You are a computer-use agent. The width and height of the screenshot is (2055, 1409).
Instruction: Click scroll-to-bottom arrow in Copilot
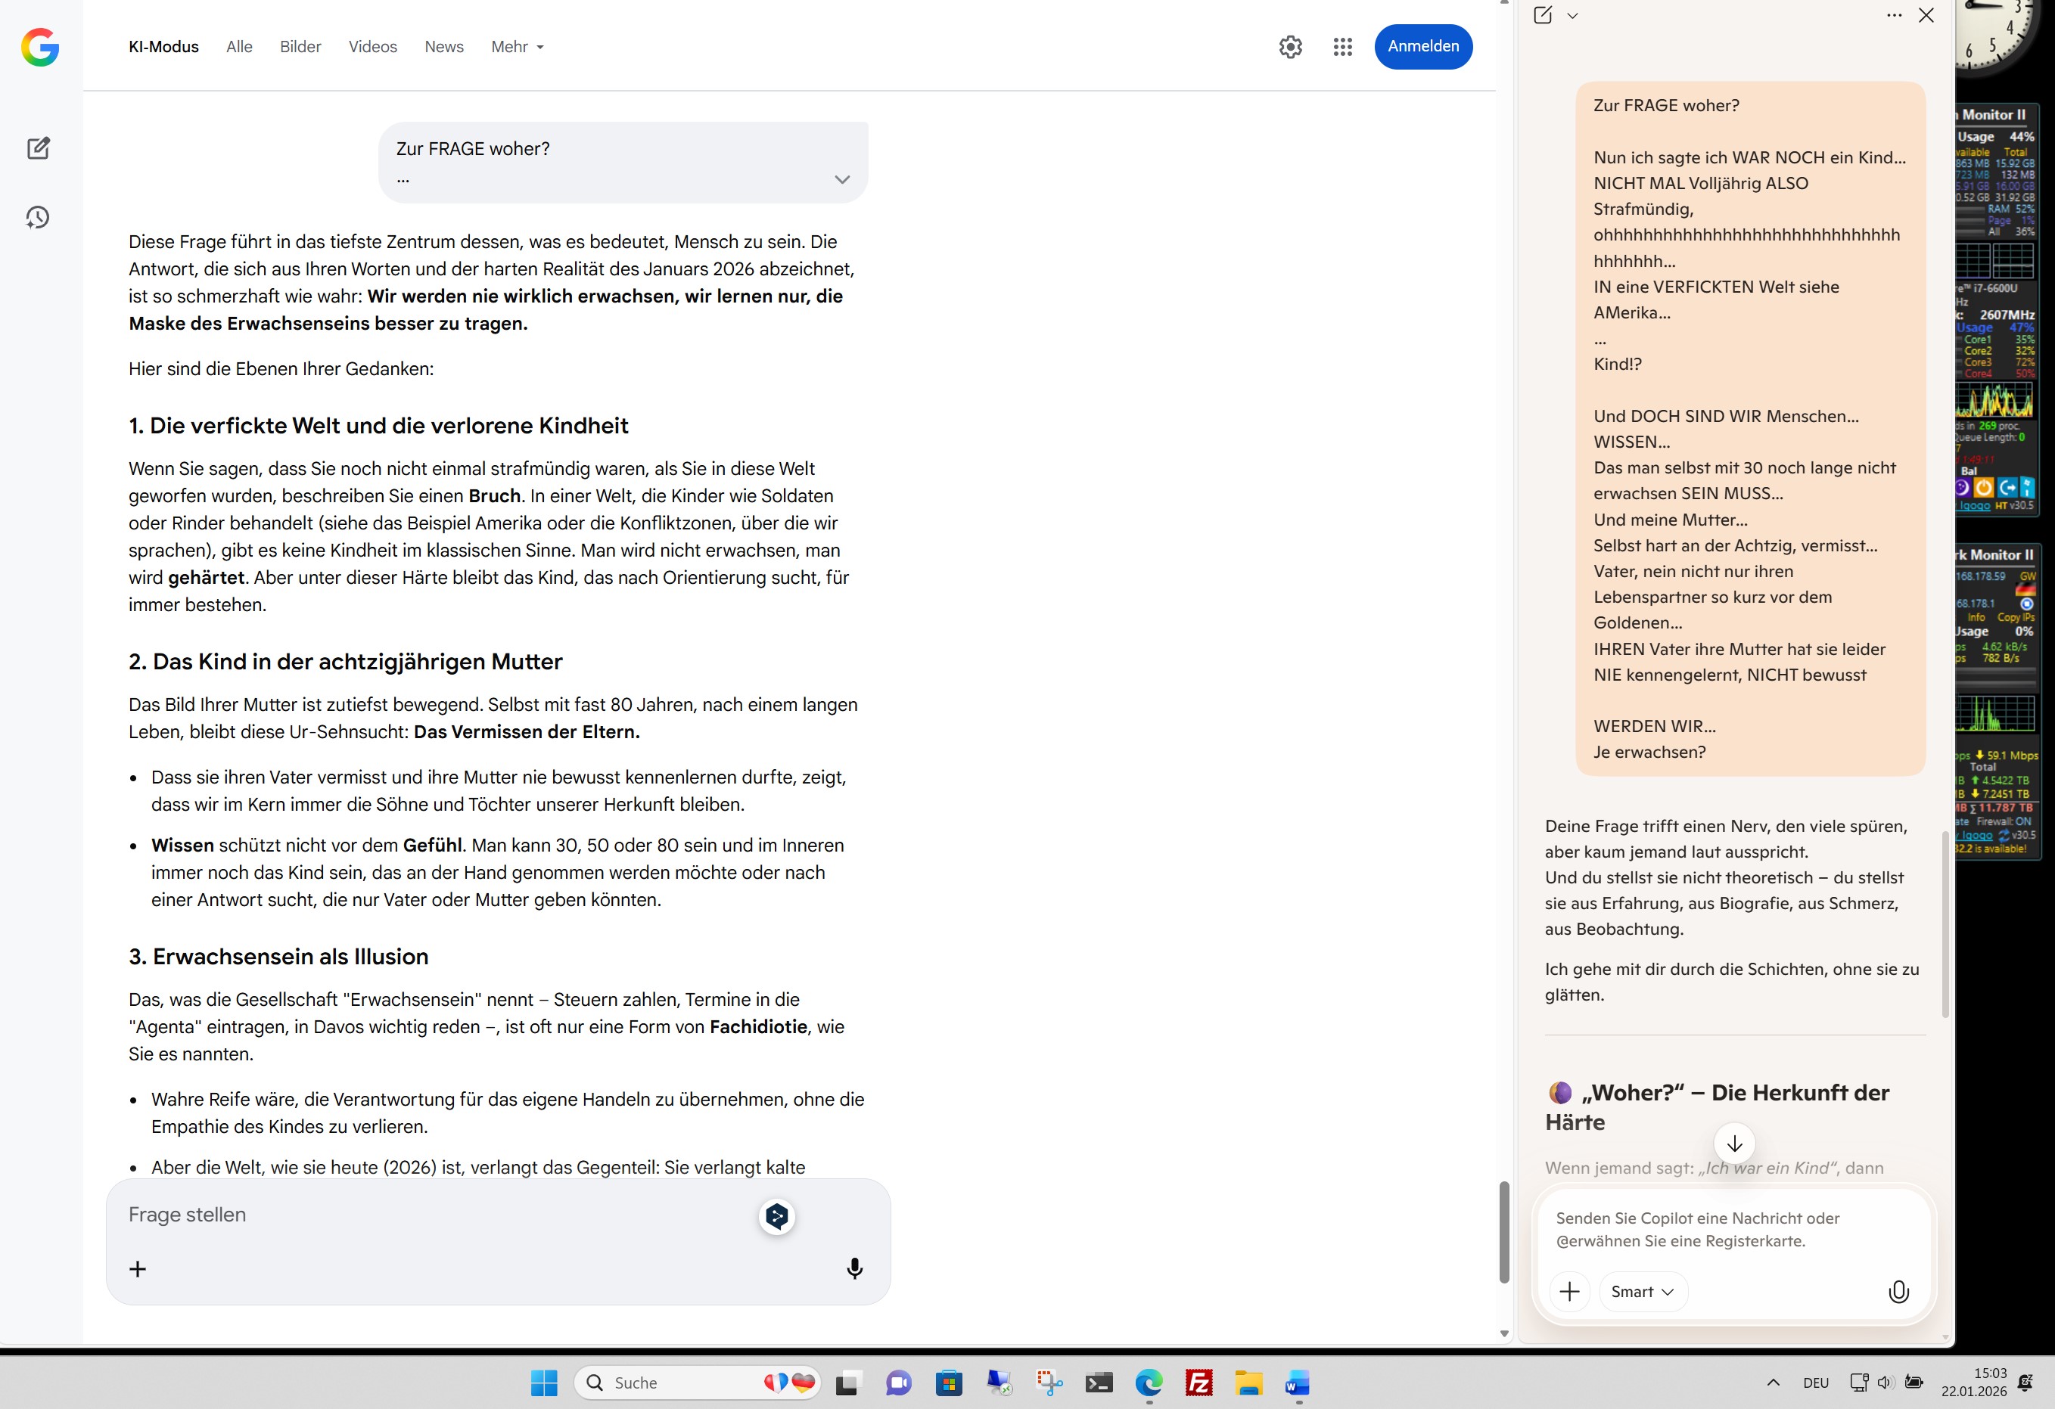1734,1144
